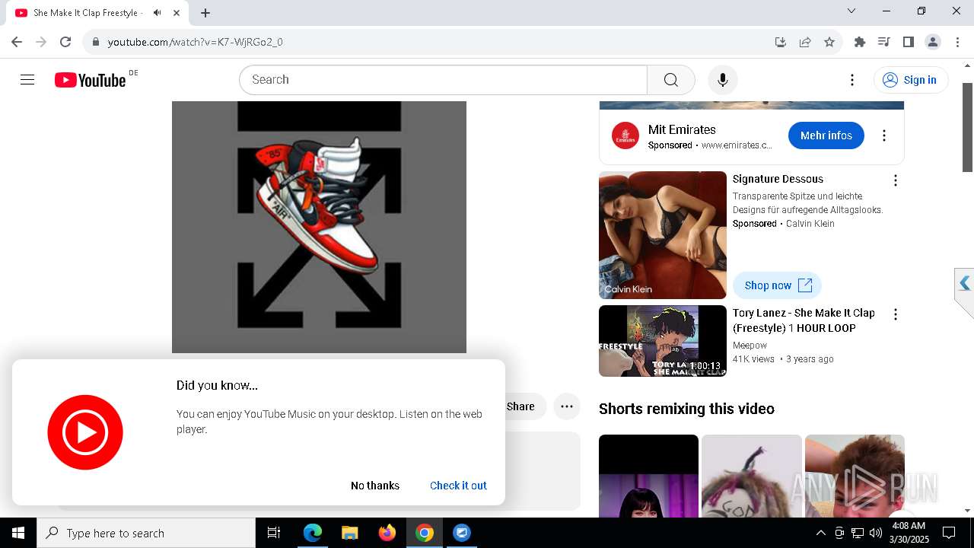Open the first Shorts remix thumbnail
Viewport: 974px width, 548px height.
648,476
